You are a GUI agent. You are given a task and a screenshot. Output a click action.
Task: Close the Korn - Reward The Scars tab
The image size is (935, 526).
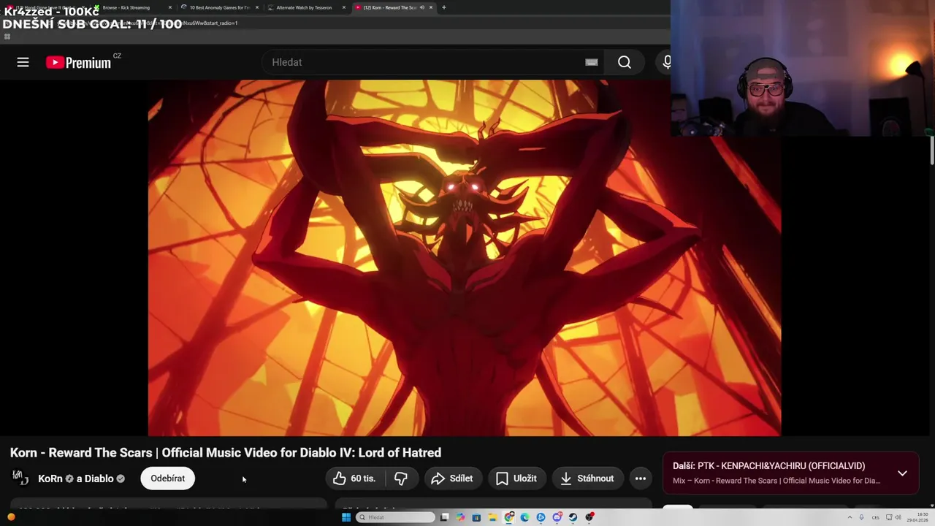pos(431,7)
